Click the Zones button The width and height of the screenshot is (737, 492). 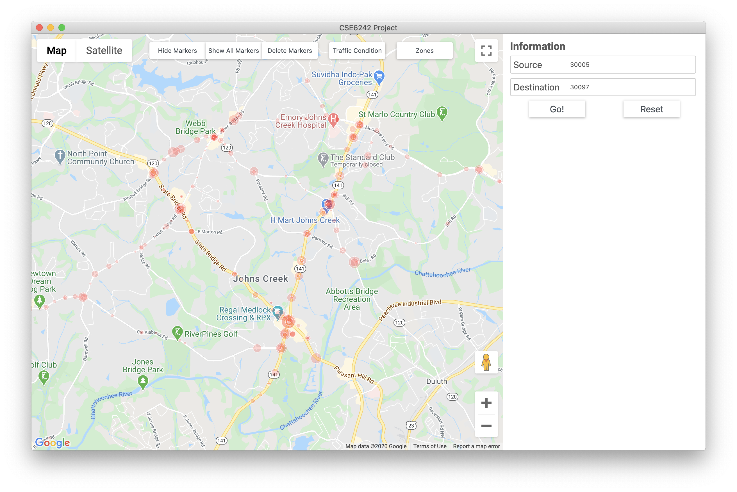pyautogui.click(x=424, y=51)
